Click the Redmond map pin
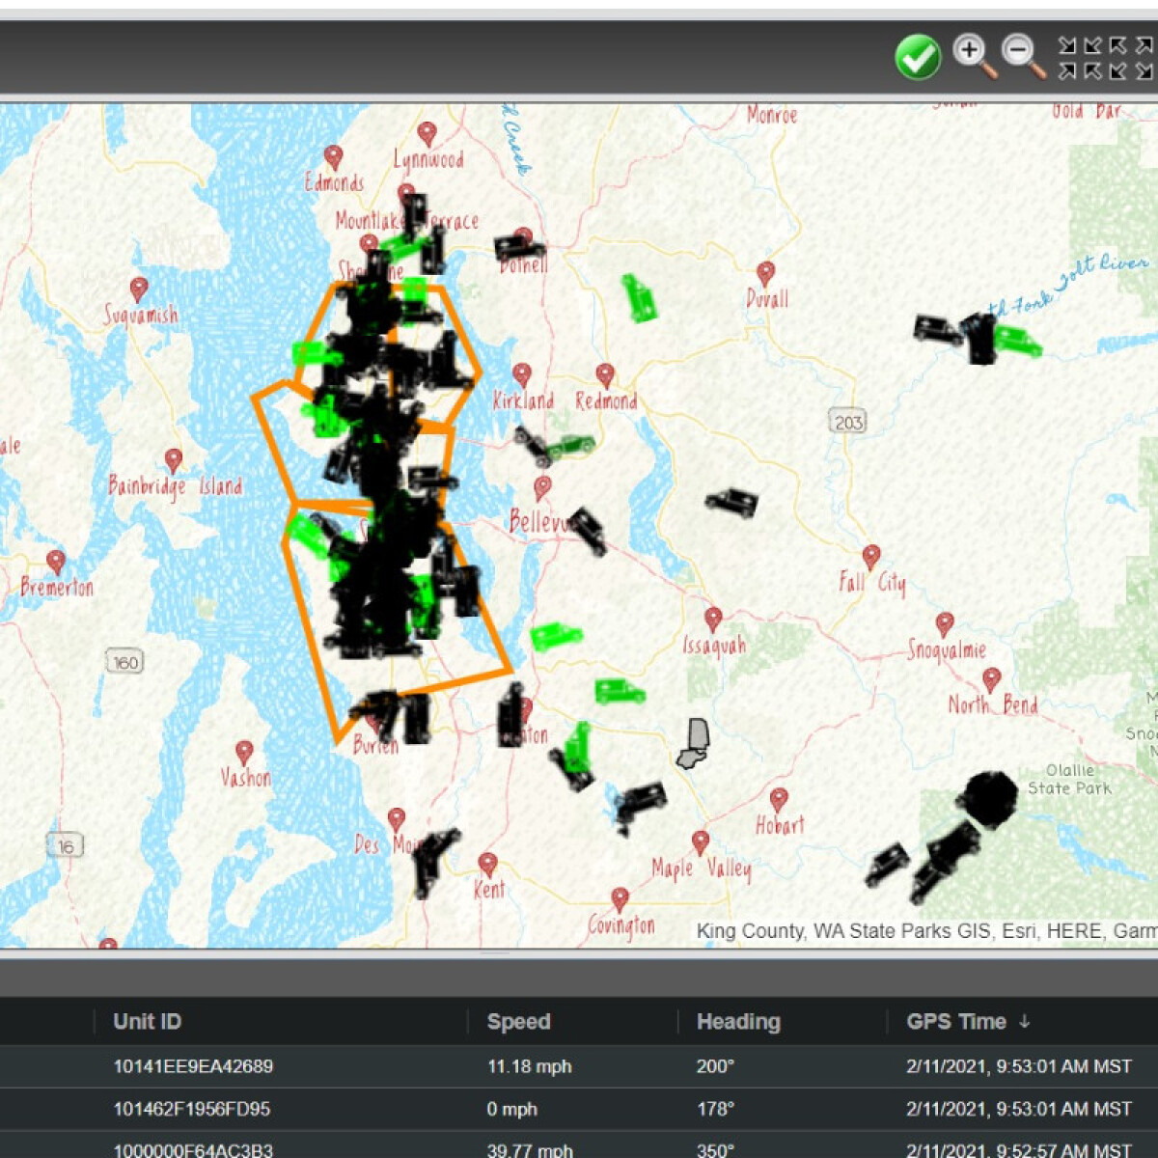1158x1158 pixels. [x=605, y=374]
